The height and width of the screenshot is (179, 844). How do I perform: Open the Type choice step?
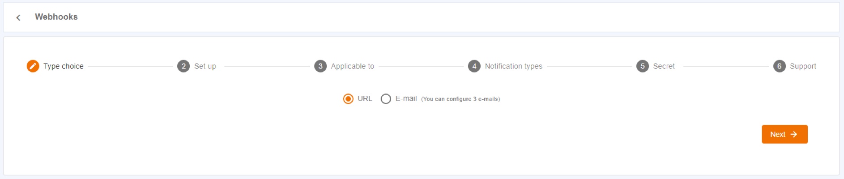64,66
